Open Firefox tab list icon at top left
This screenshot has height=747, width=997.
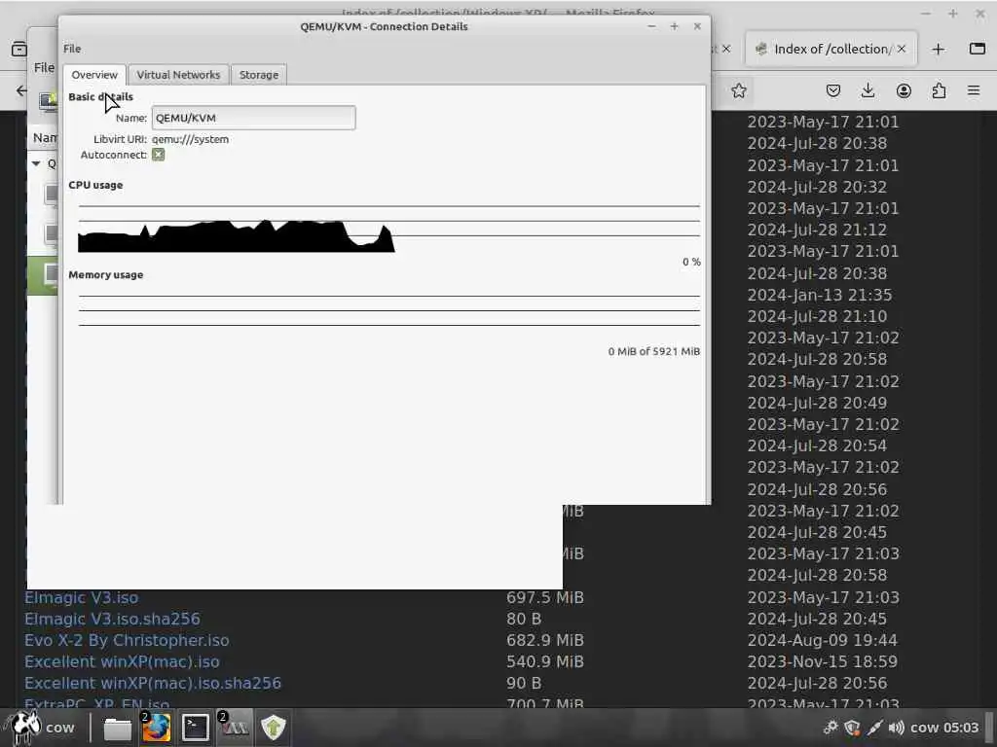(19, 49)
